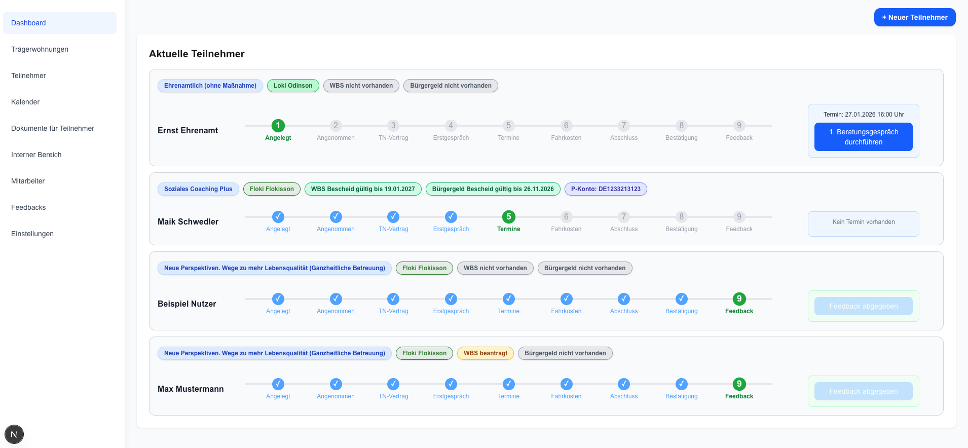Navigate to Feedbacks page
968x448 pixels.
pyautogui.click(x=28, y=207)
